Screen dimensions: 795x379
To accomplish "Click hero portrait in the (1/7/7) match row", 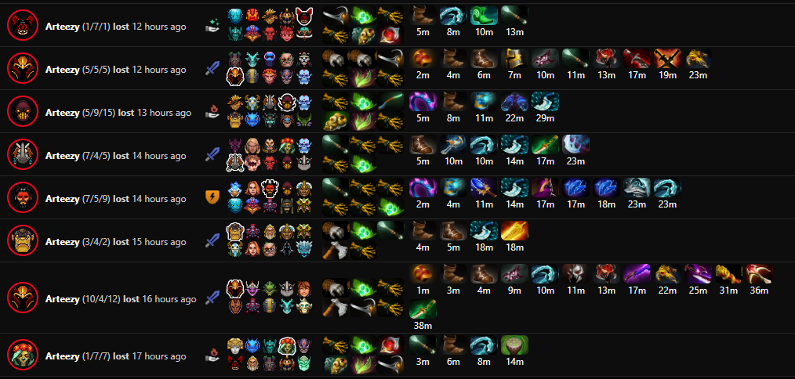I will 23,355.
